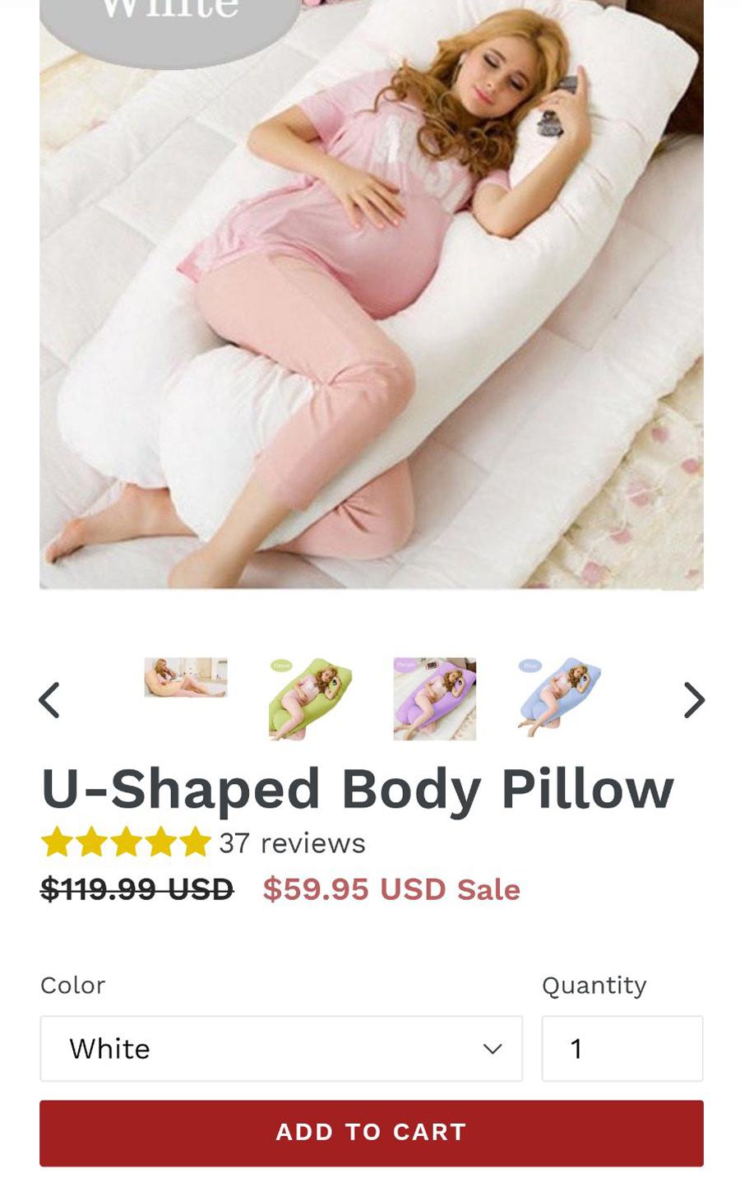Click the gray White badge on image
Image resolution: width=740 pixels, height=1183 pixels.
coord(170,25)
